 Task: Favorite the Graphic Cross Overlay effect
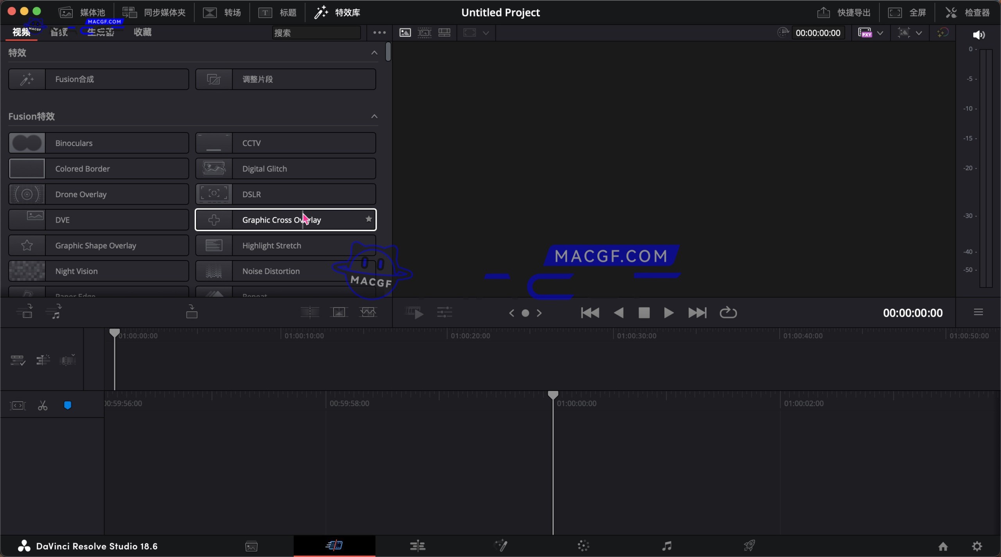[x=368, y=219]
